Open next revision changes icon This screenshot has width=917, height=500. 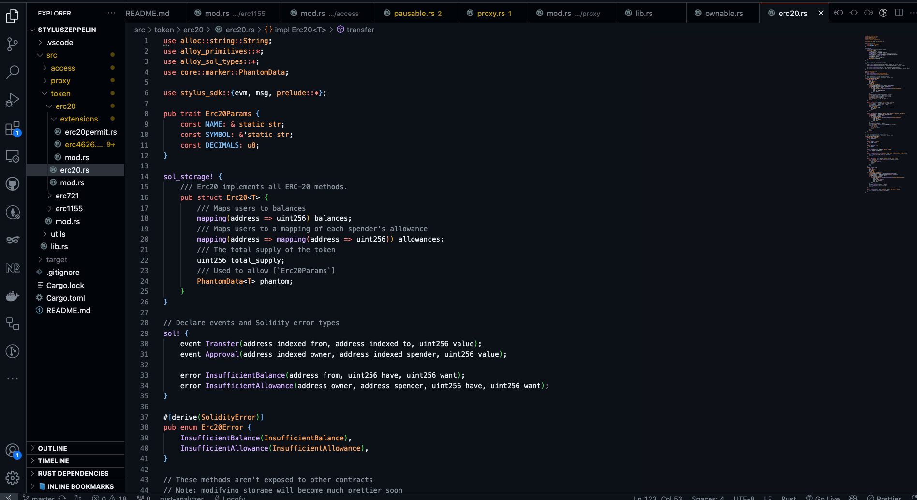[869, 13]
